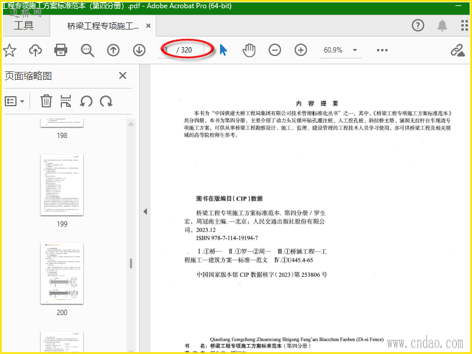Collapse the navigation pane with left triangle

click(145, 212)
